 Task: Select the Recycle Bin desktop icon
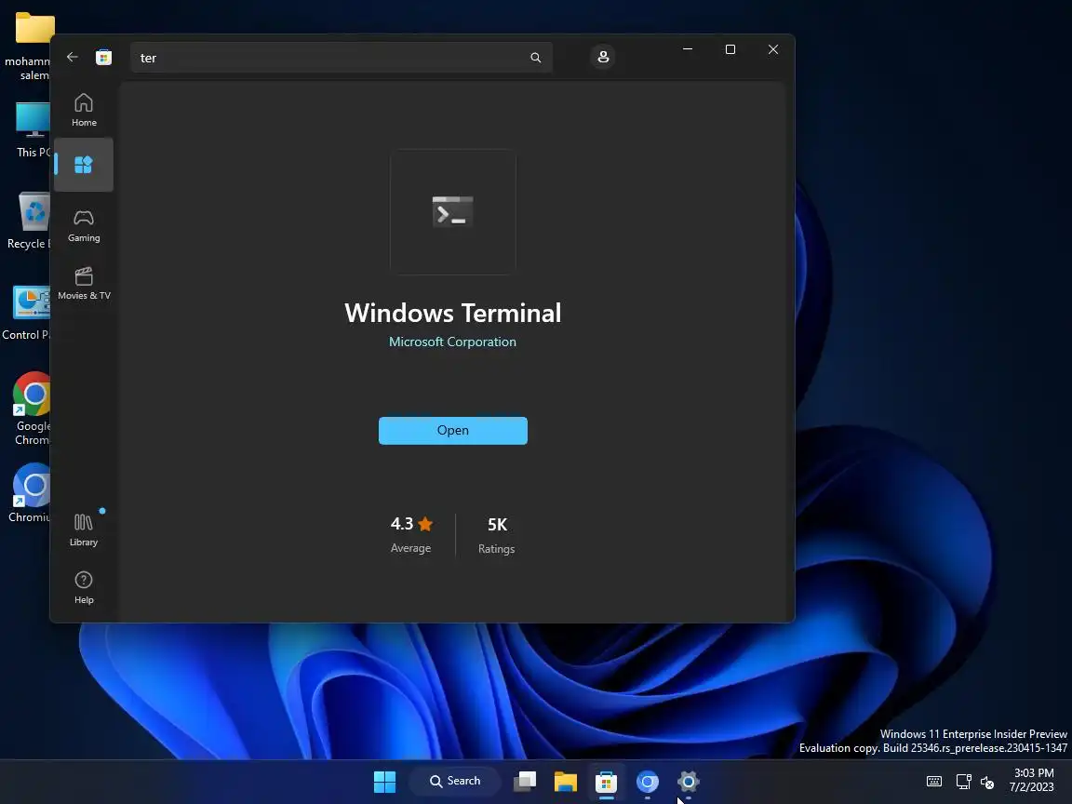point(30,221)
